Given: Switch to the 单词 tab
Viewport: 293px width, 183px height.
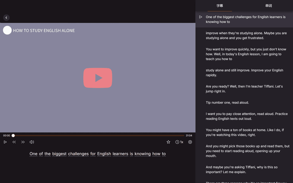Looking at the screenshot, I should [x=268, y=6].
